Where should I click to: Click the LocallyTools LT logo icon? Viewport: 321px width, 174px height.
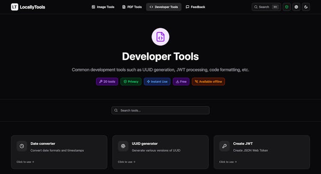[x=15, y=7]
